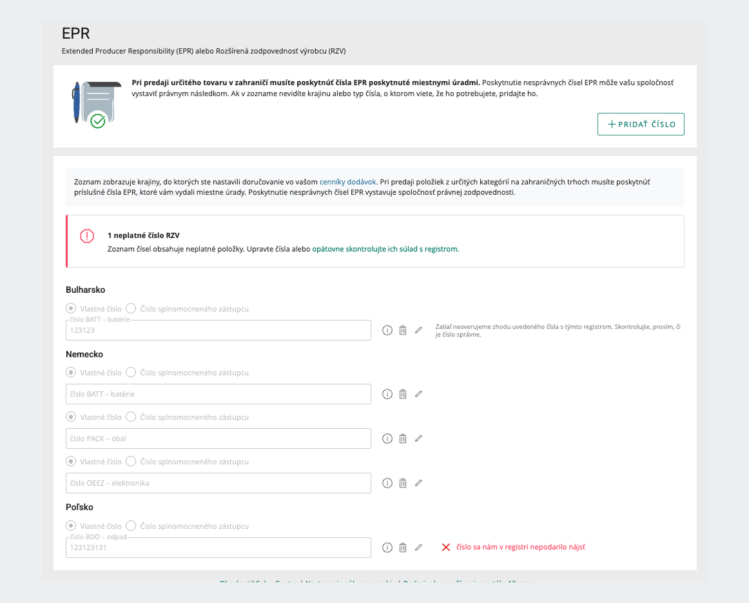Focus the 'číslo PACK – obal' input field
749x603 pixels.
219,439
